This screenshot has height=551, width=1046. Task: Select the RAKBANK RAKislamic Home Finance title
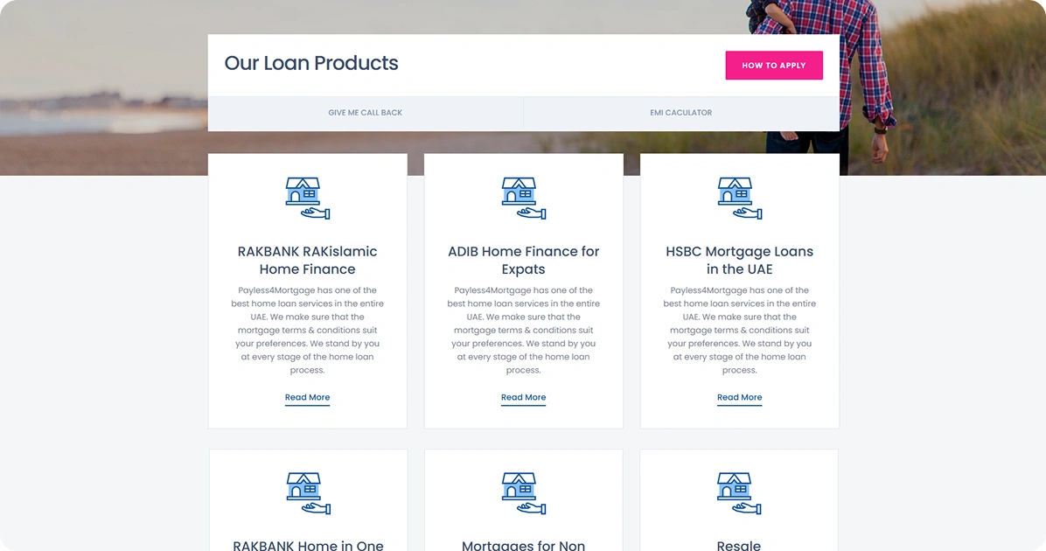tap(308, 260)
